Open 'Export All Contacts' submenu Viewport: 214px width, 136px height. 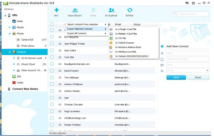pyautogui.click(x=87, y=33)
